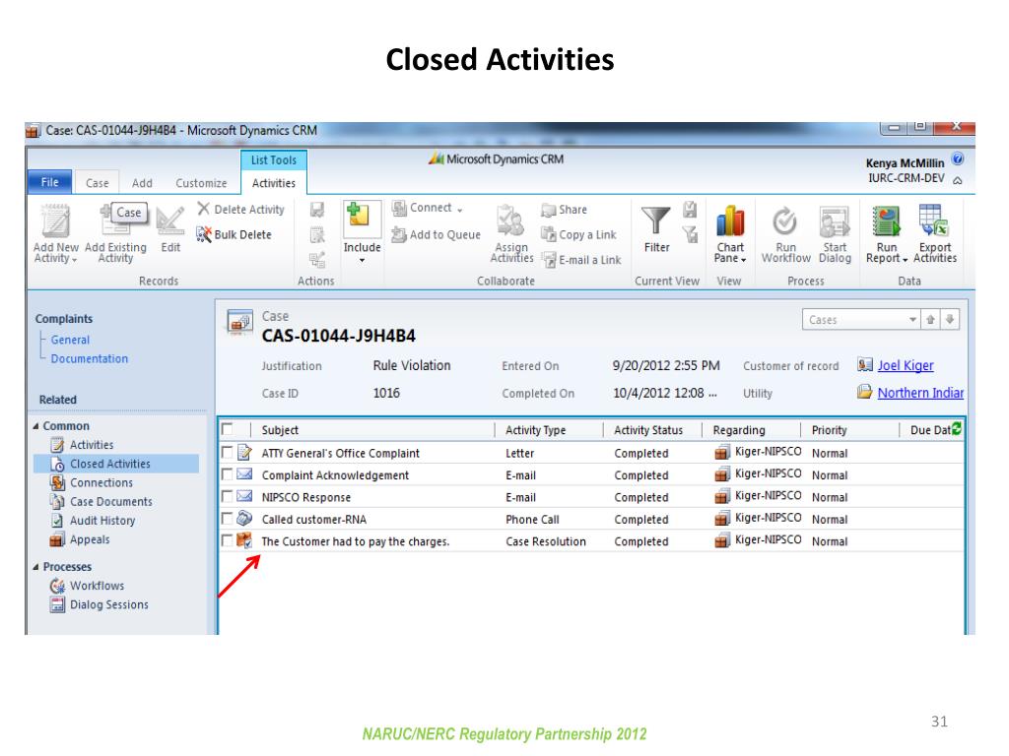
Task: Expand the Connect dropdown
Action: [x=428, y=209]
